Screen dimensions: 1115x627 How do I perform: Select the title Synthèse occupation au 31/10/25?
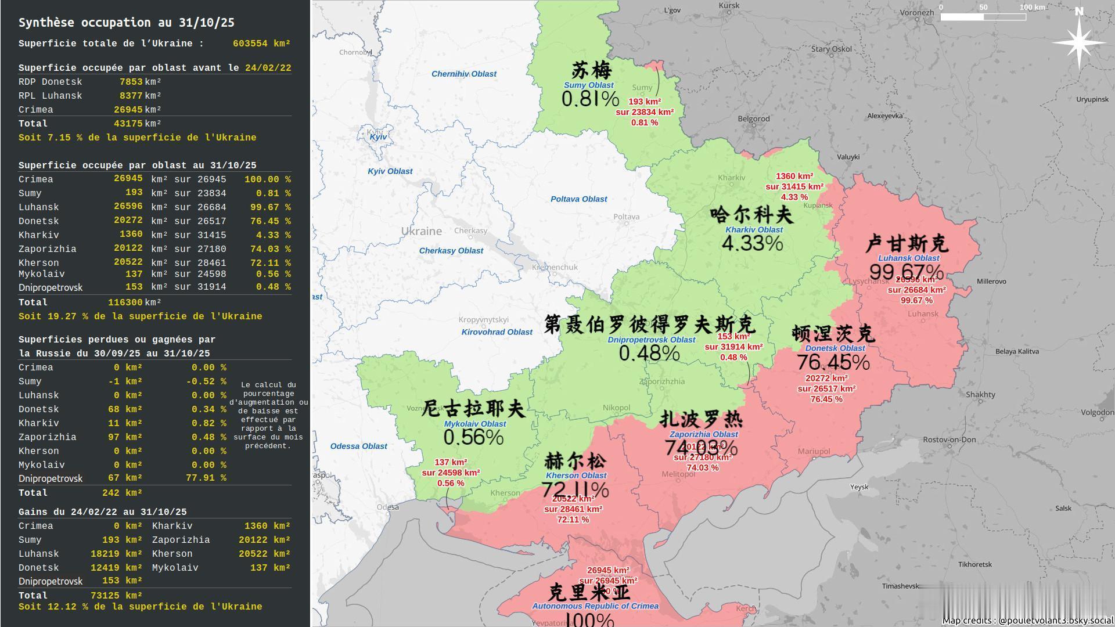(x=127, y=22)
